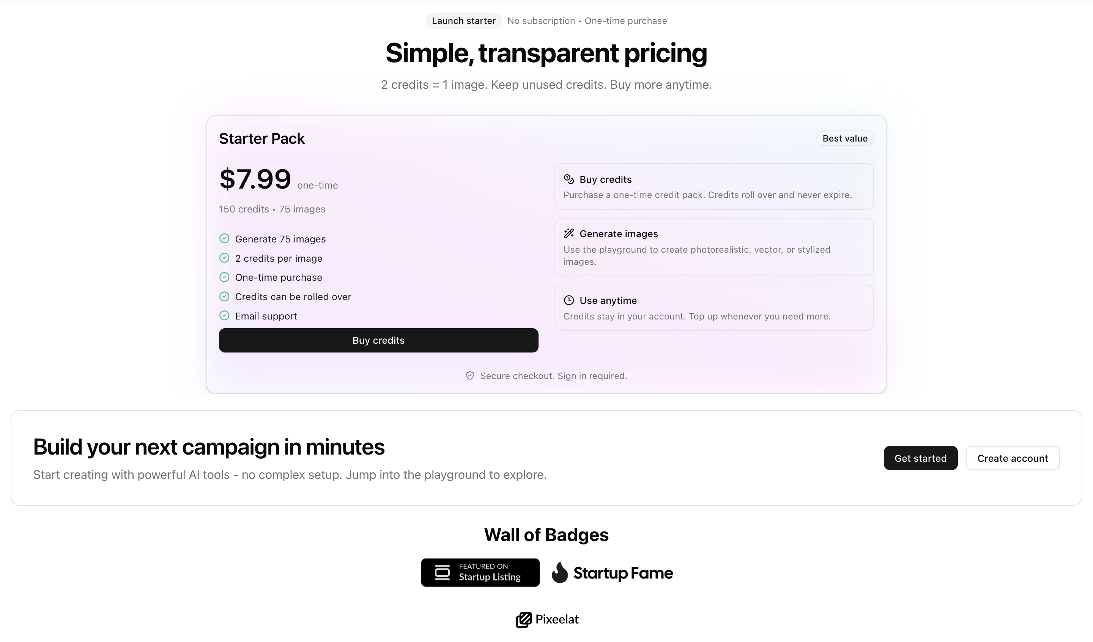Screen dimensions: 1093x642
Task: Click the Starter Pack heading
Action: (261, 139)
